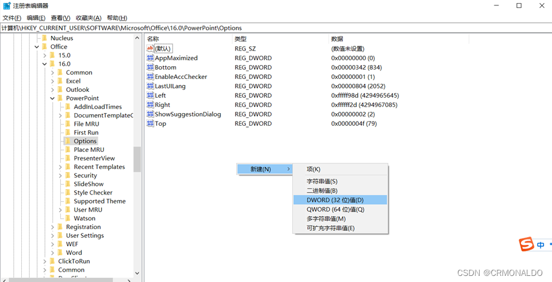Choose 字符串值(S) in the submenu

[340, 181]
